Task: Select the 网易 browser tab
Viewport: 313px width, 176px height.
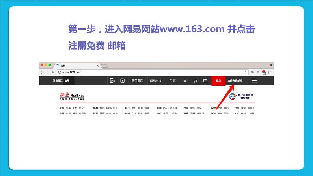Action: 77,66
